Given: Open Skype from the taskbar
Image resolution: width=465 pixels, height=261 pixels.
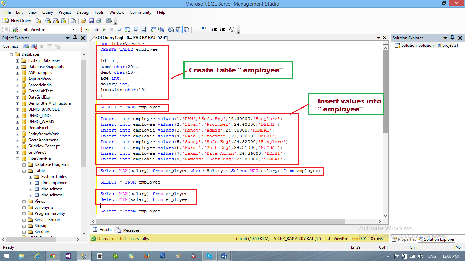Looking at the screenshot, I should [x=210, y=256].
